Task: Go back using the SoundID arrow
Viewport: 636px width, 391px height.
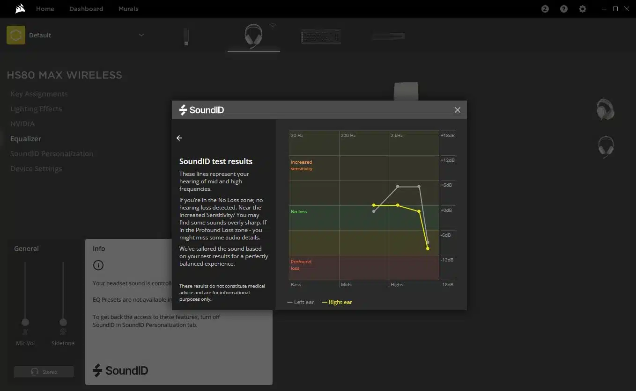Action: (179, 138)
